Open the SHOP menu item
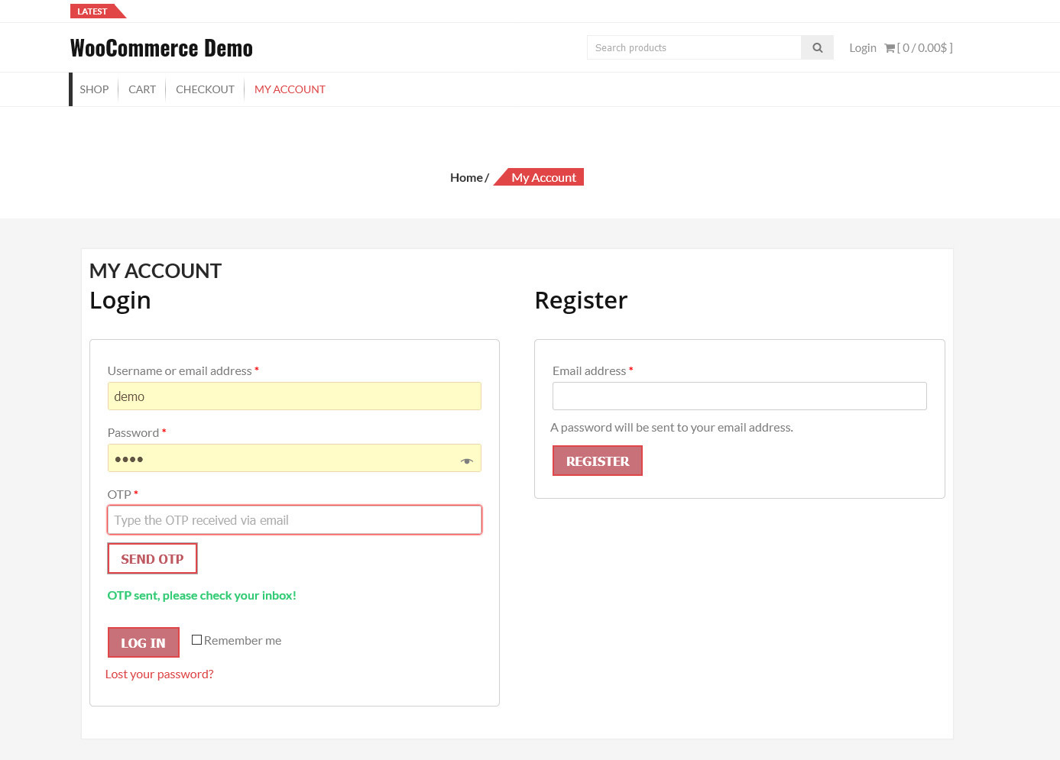 coord(94,89)
